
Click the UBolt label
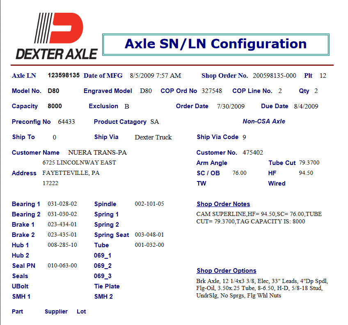20,286
